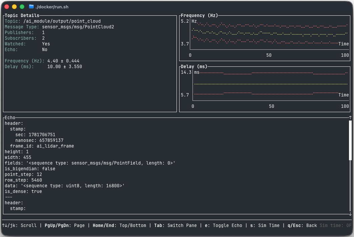This screenshot has height=237, width=354.
Task: Click the Subscribers value 2
Action: 43,38
